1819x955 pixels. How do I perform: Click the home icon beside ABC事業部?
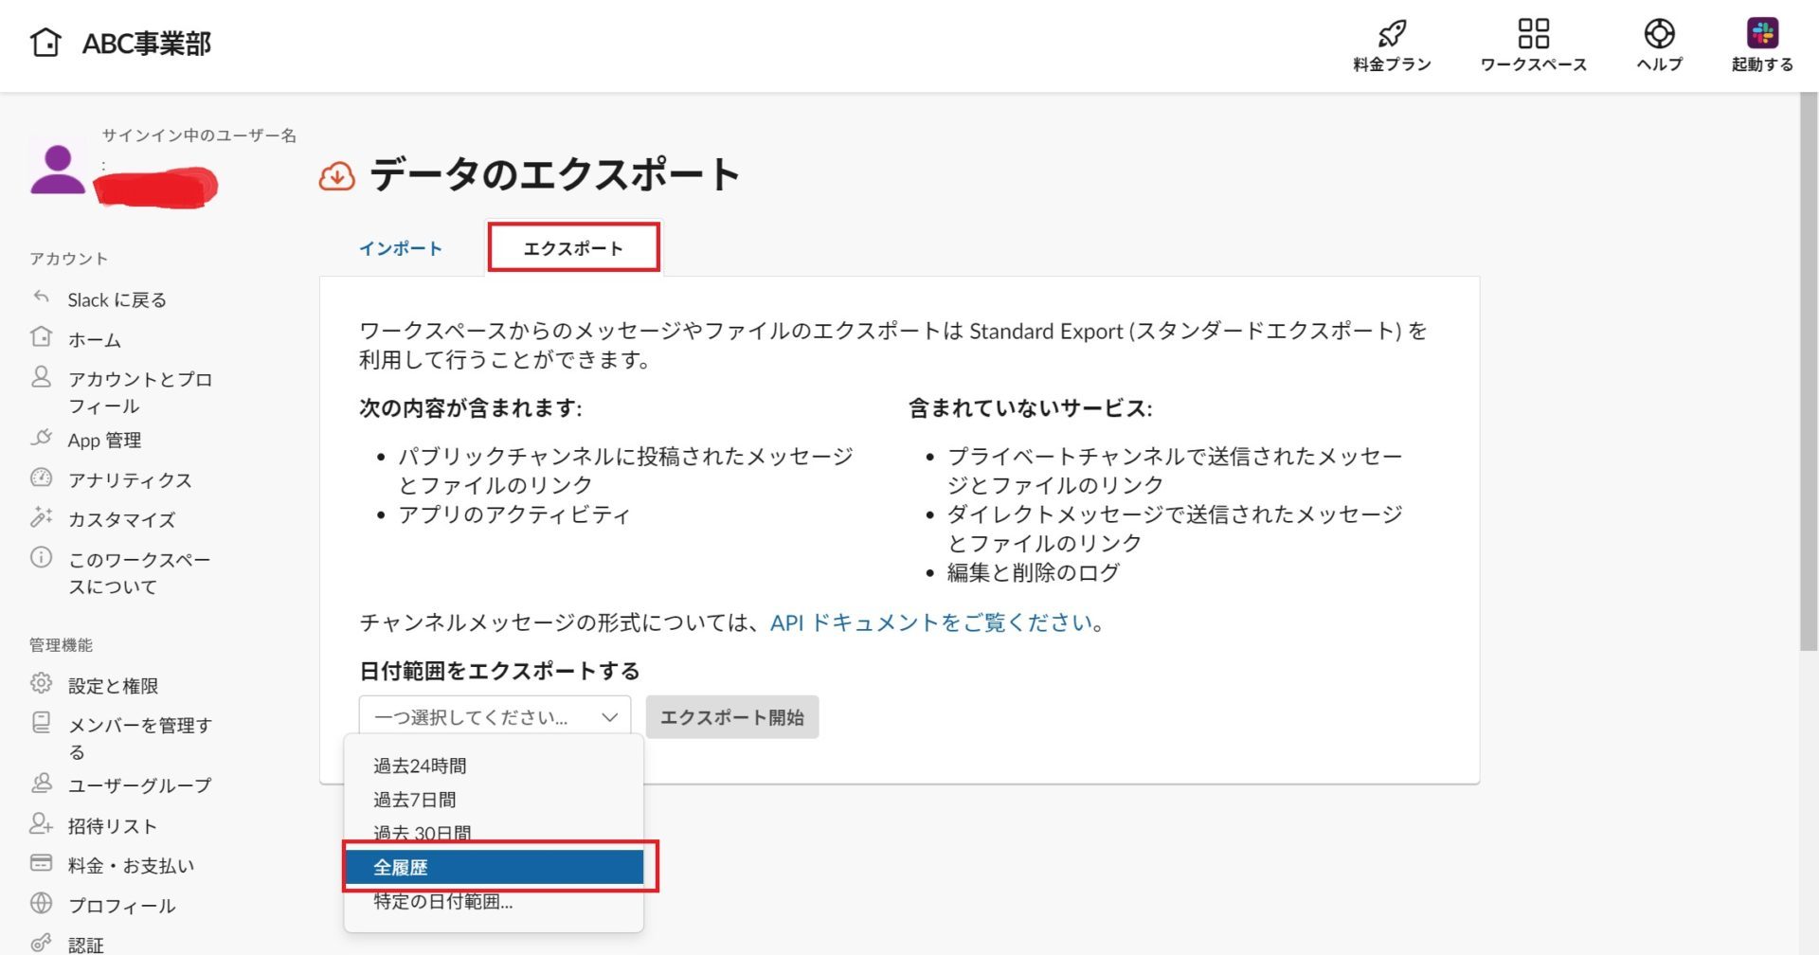click(45, 43)
